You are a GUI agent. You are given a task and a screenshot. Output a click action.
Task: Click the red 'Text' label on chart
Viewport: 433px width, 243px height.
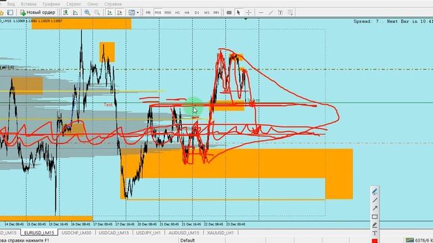[108, 105]
